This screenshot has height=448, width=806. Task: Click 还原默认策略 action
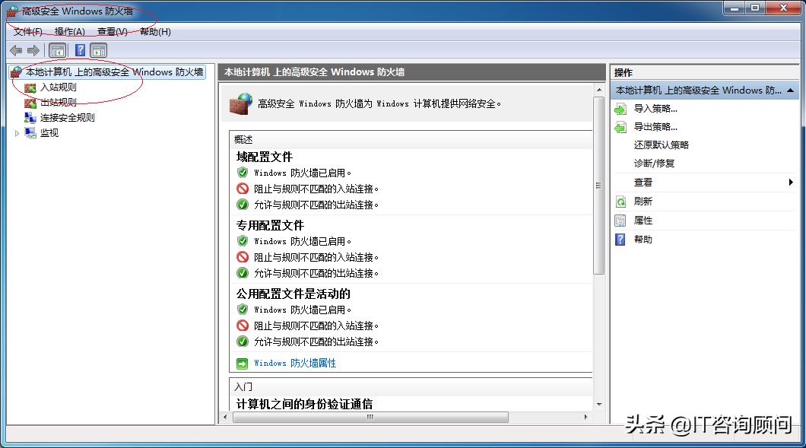pos(661,145)
